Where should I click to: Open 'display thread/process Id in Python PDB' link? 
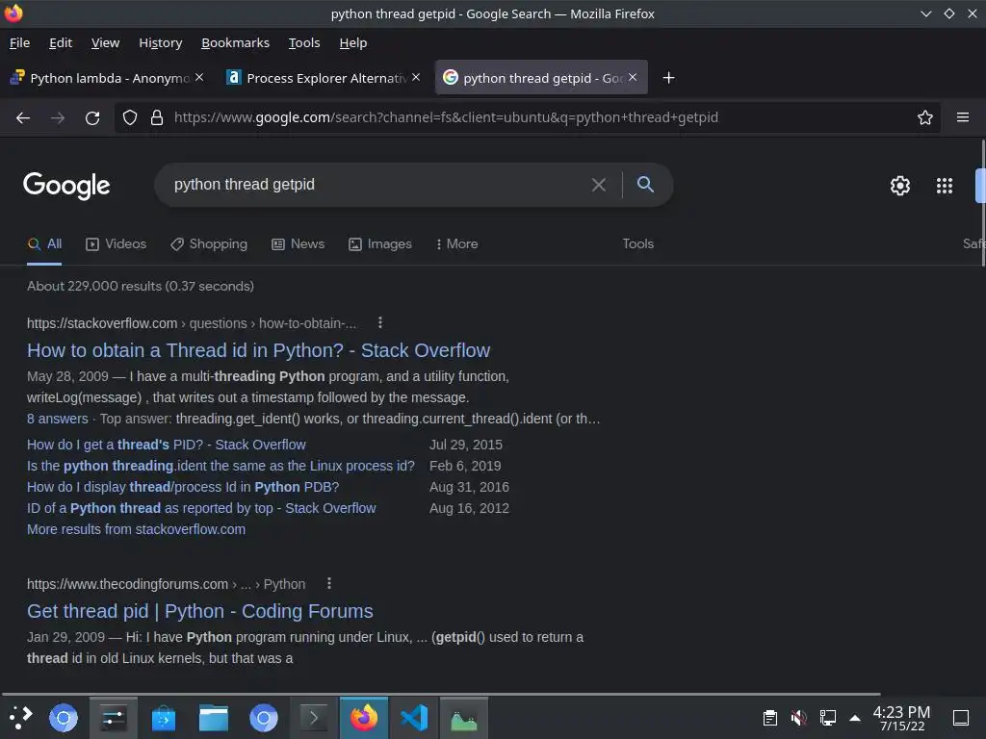(x=183, y=487)
